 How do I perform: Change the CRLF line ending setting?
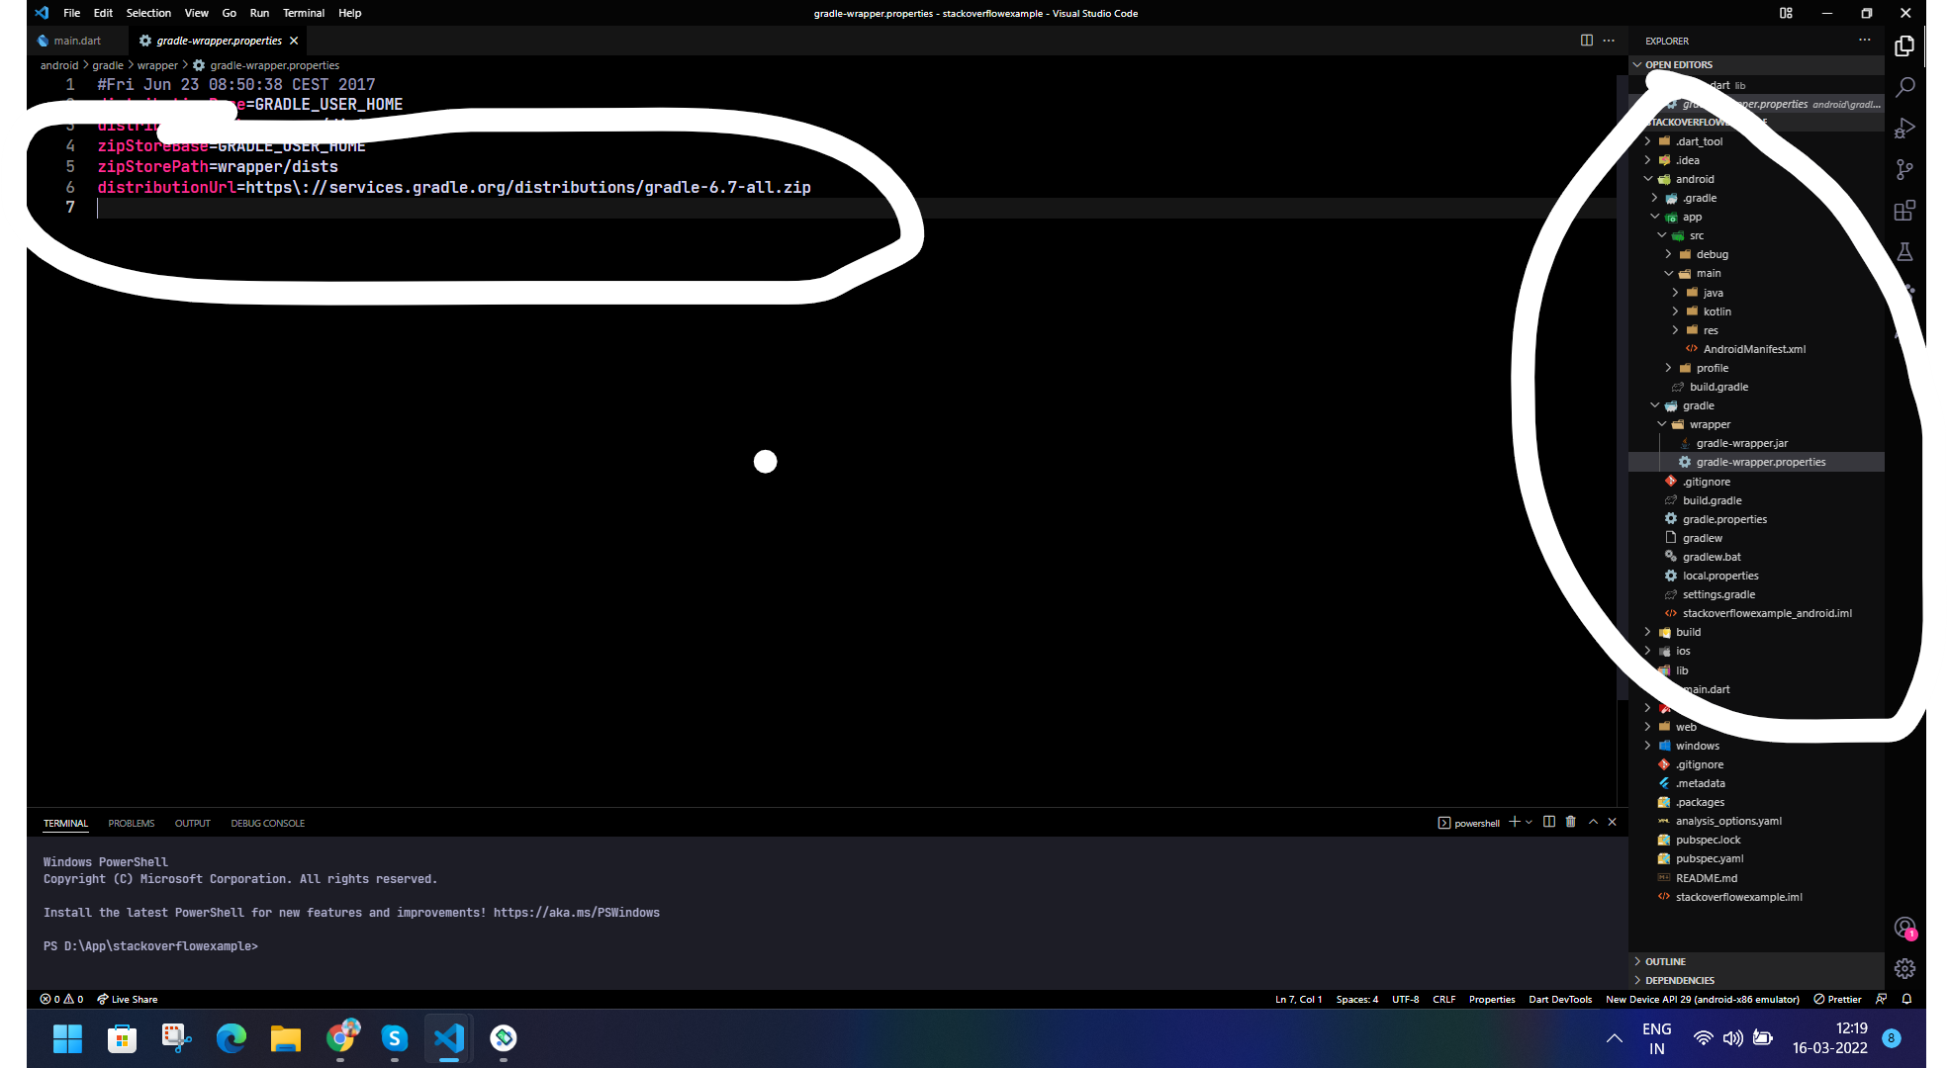[x=1444, y=999]
